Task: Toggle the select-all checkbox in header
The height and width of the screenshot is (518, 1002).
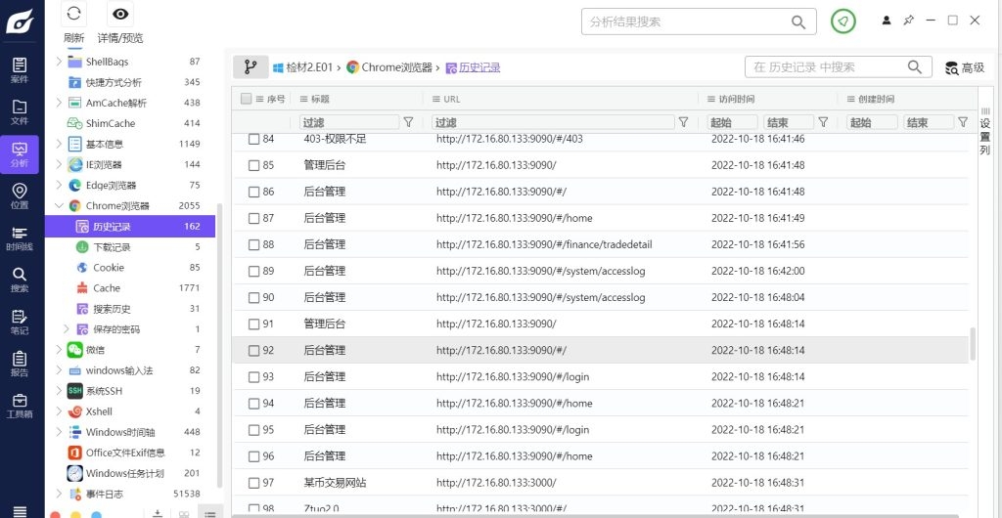Action: click(246, 99)
